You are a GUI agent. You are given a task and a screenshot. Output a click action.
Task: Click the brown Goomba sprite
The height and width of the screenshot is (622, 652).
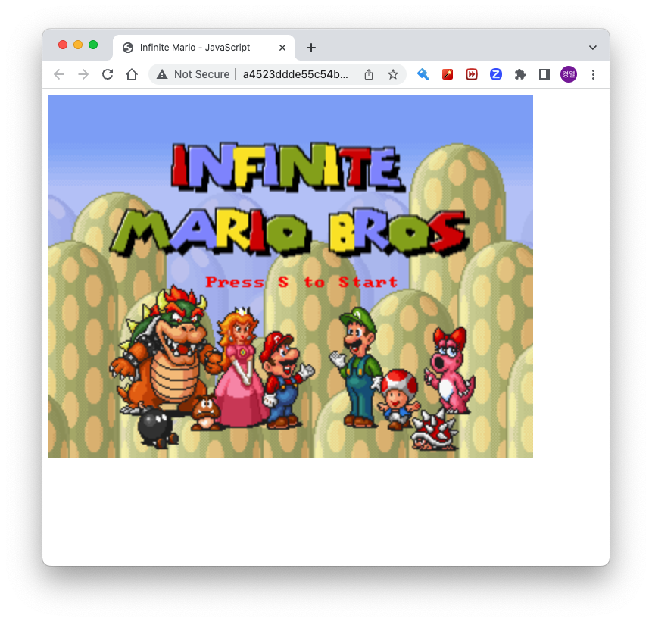click(205, 413)
